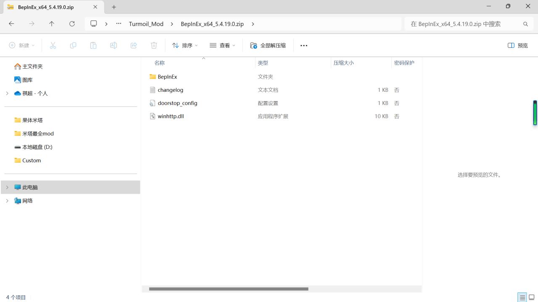Click the Paste clipboard icon
Image resolution: width=538 pixels, height=302 pixels.
tap(93, 45)
